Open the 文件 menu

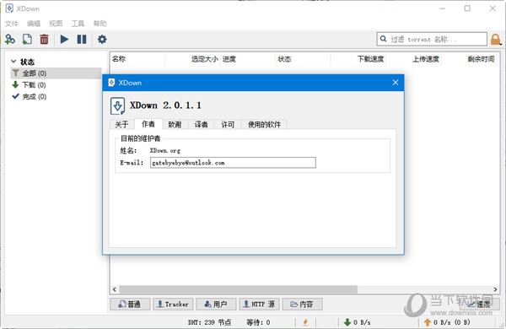12,24
